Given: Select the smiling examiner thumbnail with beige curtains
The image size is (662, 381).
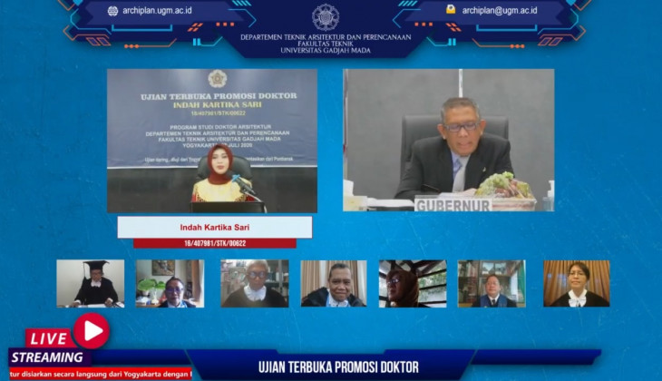Looking at the screenshot, I should tap(334, 283).
